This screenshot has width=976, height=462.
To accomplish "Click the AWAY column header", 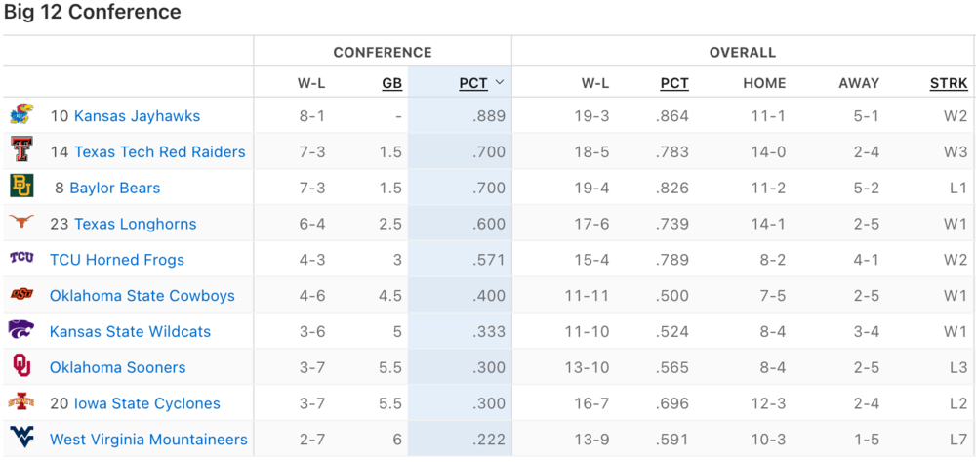I will (x=859, y=83).
